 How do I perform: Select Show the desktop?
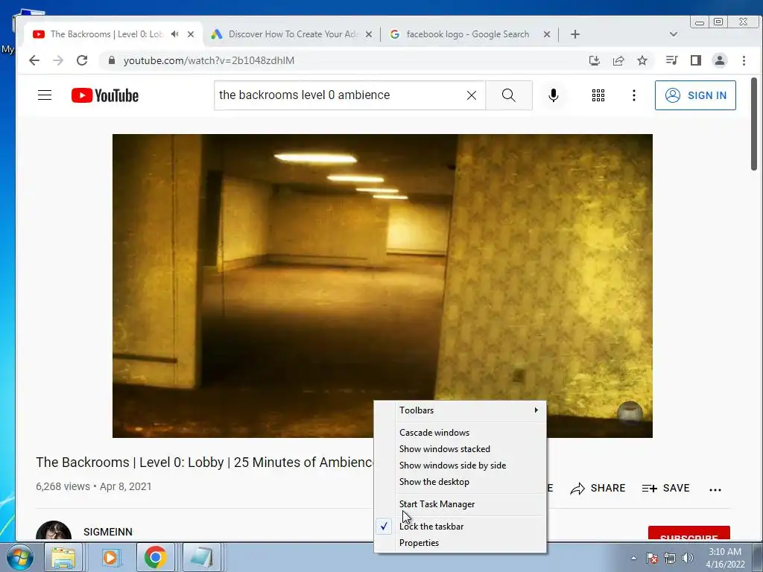tap(460, 482)
